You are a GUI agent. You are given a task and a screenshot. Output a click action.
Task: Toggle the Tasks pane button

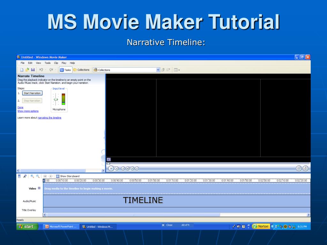65,70
